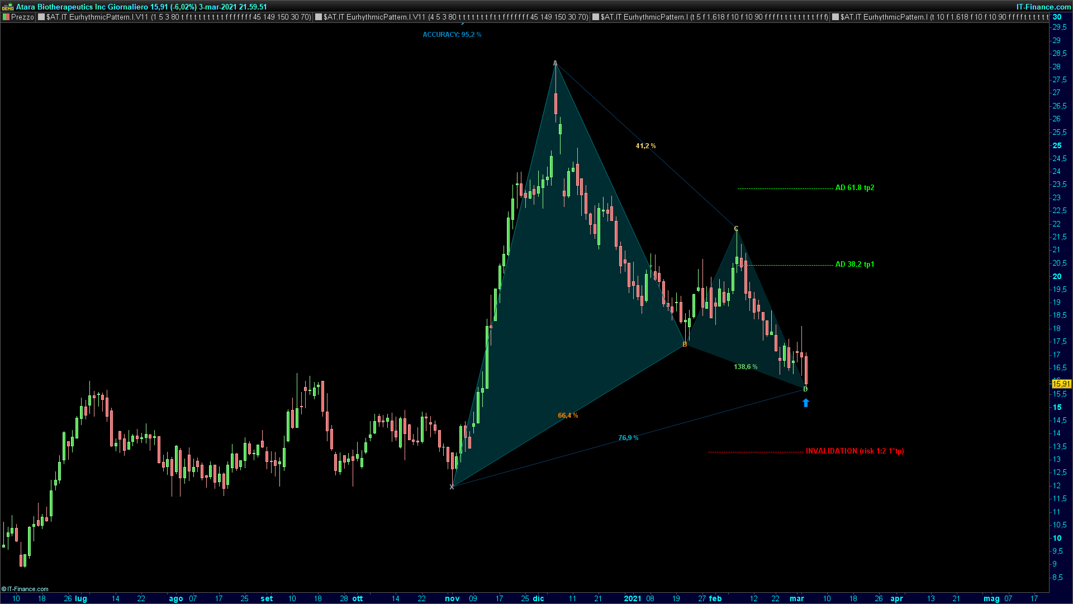Open second EurhythmicPattern.I.V11 (4 5 3 80) label
The width and height of the screenshot is (1073, 604).
455,17
